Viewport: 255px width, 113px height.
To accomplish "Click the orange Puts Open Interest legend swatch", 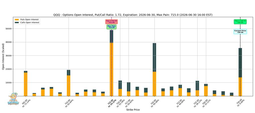I will [x=17, y=19].
